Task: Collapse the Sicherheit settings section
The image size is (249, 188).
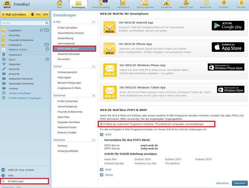Action: click(94, 96)
